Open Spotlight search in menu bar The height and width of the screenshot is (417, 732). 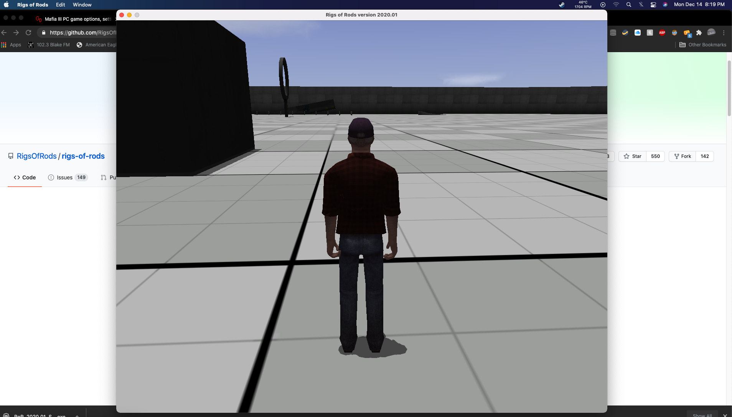(x=628, y=5)
